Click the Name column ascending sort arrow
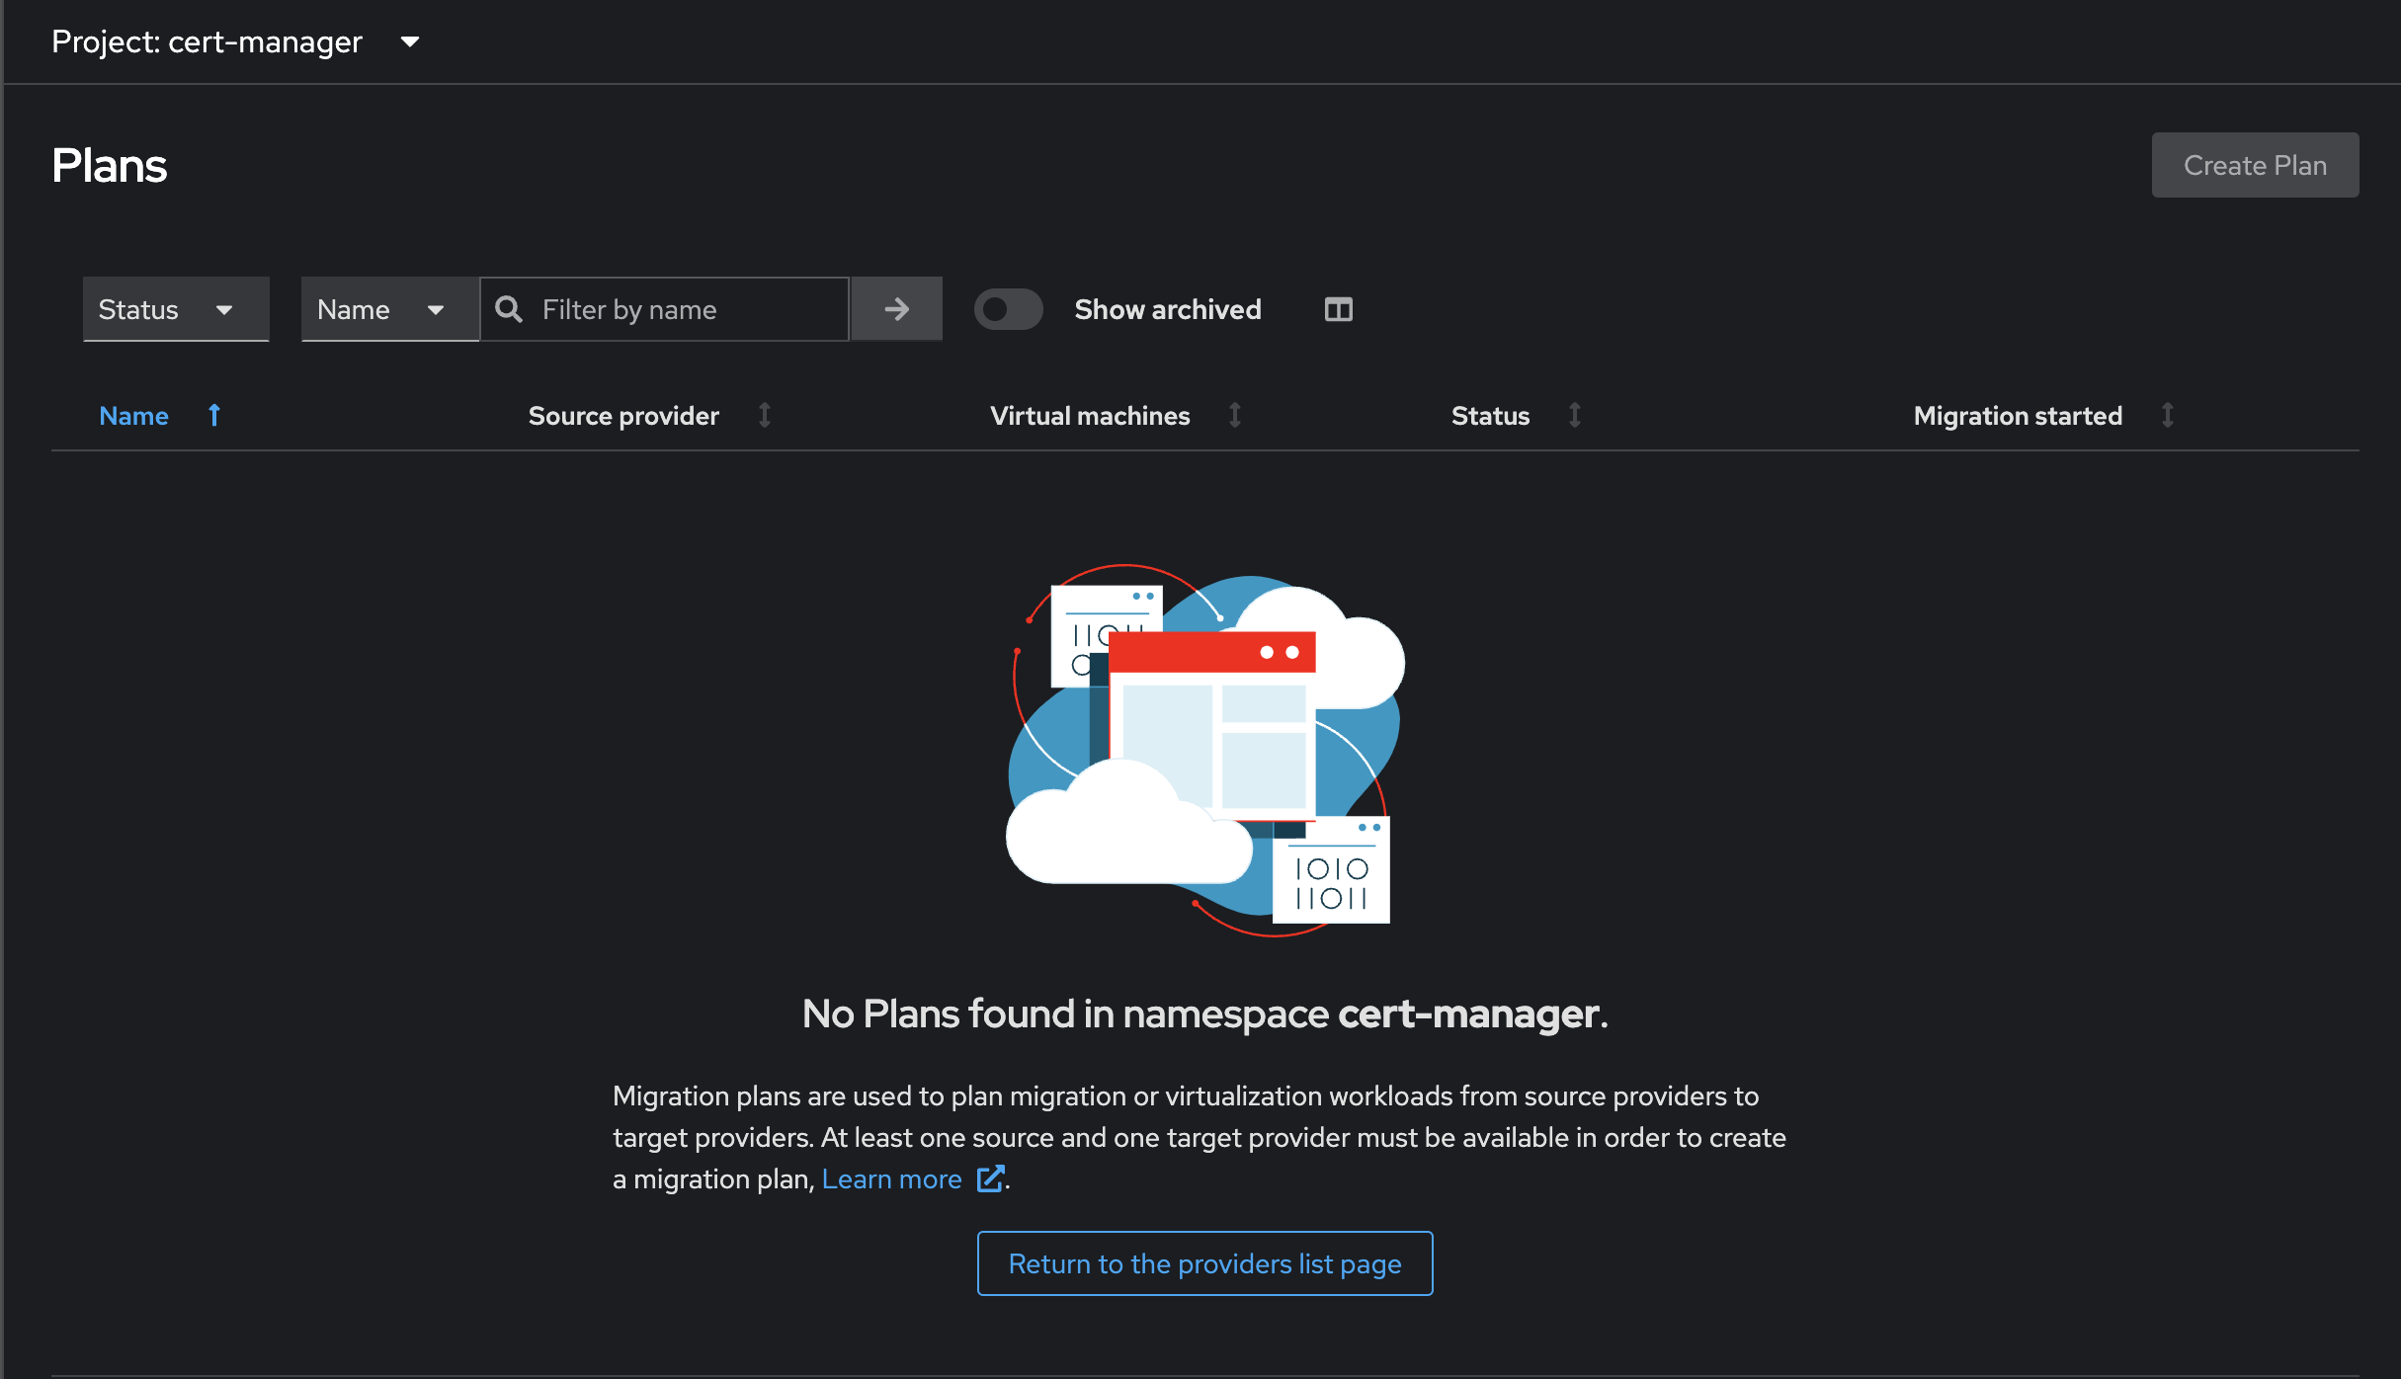Screen dimensions: 2401x1379 [214, 416]
